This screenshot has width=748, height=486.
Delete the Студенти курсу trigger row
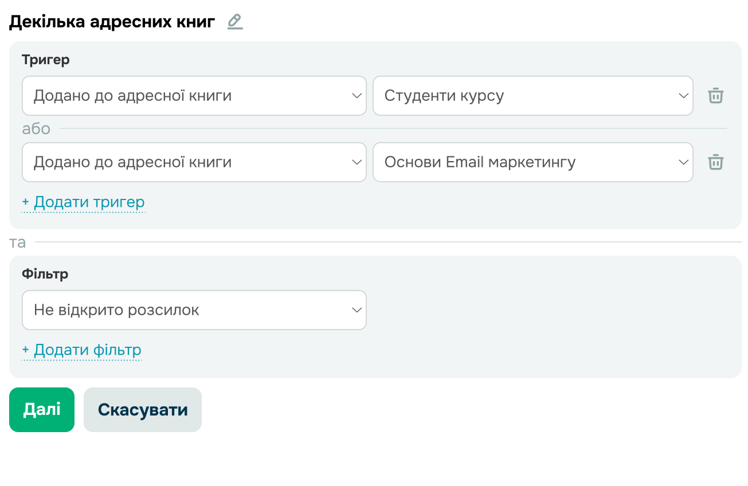tap(715, 96)
